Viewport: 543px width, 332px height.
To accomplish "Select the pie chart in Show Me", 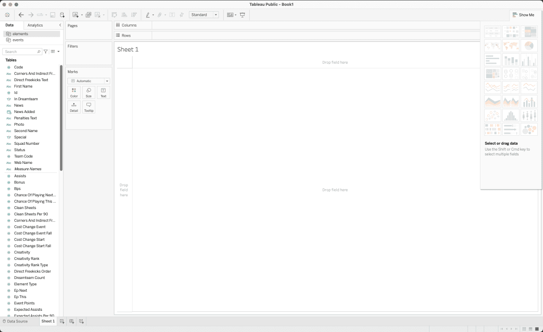I will pos(529,46).
